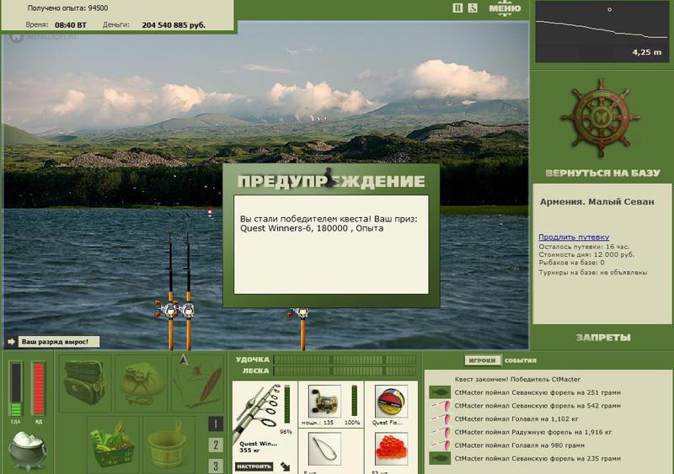Select rod slot 1
The height and width of the screenshot is (474, 674).
pos(216,424)
